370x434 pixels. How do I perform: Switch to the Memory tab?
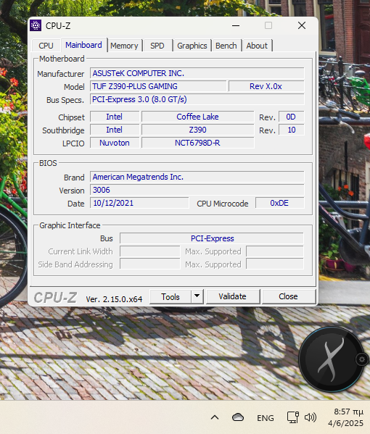tap(124, 46)
